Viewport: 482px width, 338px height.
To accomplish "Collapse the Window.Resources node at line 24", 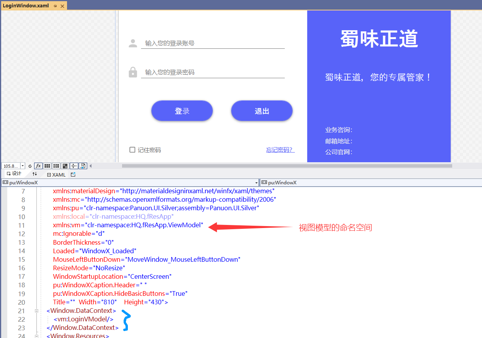I will click(36, 336).
